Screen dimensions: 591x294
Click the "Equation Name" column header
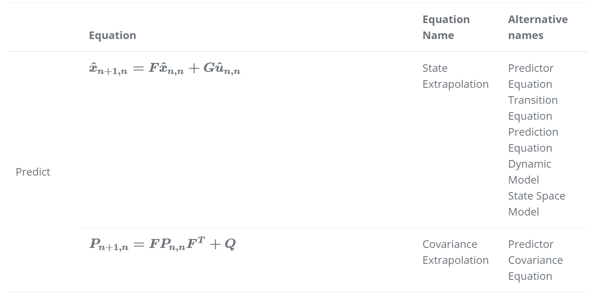click(x=445, y=27)
